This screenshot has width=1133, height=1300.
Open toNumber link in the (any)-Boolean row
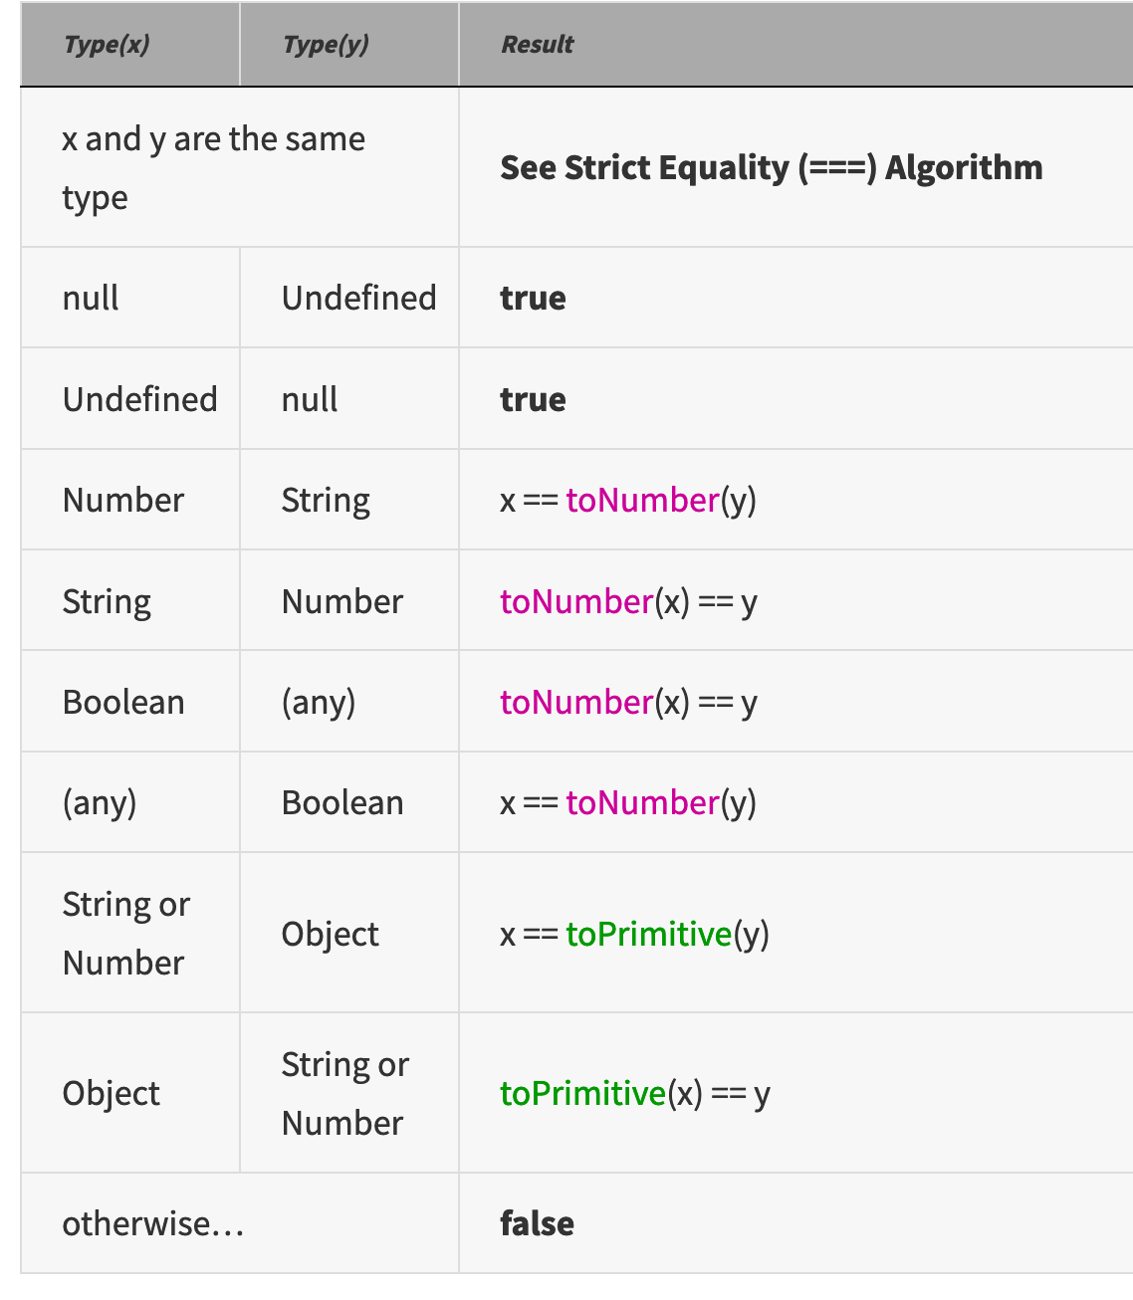[x=642, y=802]
